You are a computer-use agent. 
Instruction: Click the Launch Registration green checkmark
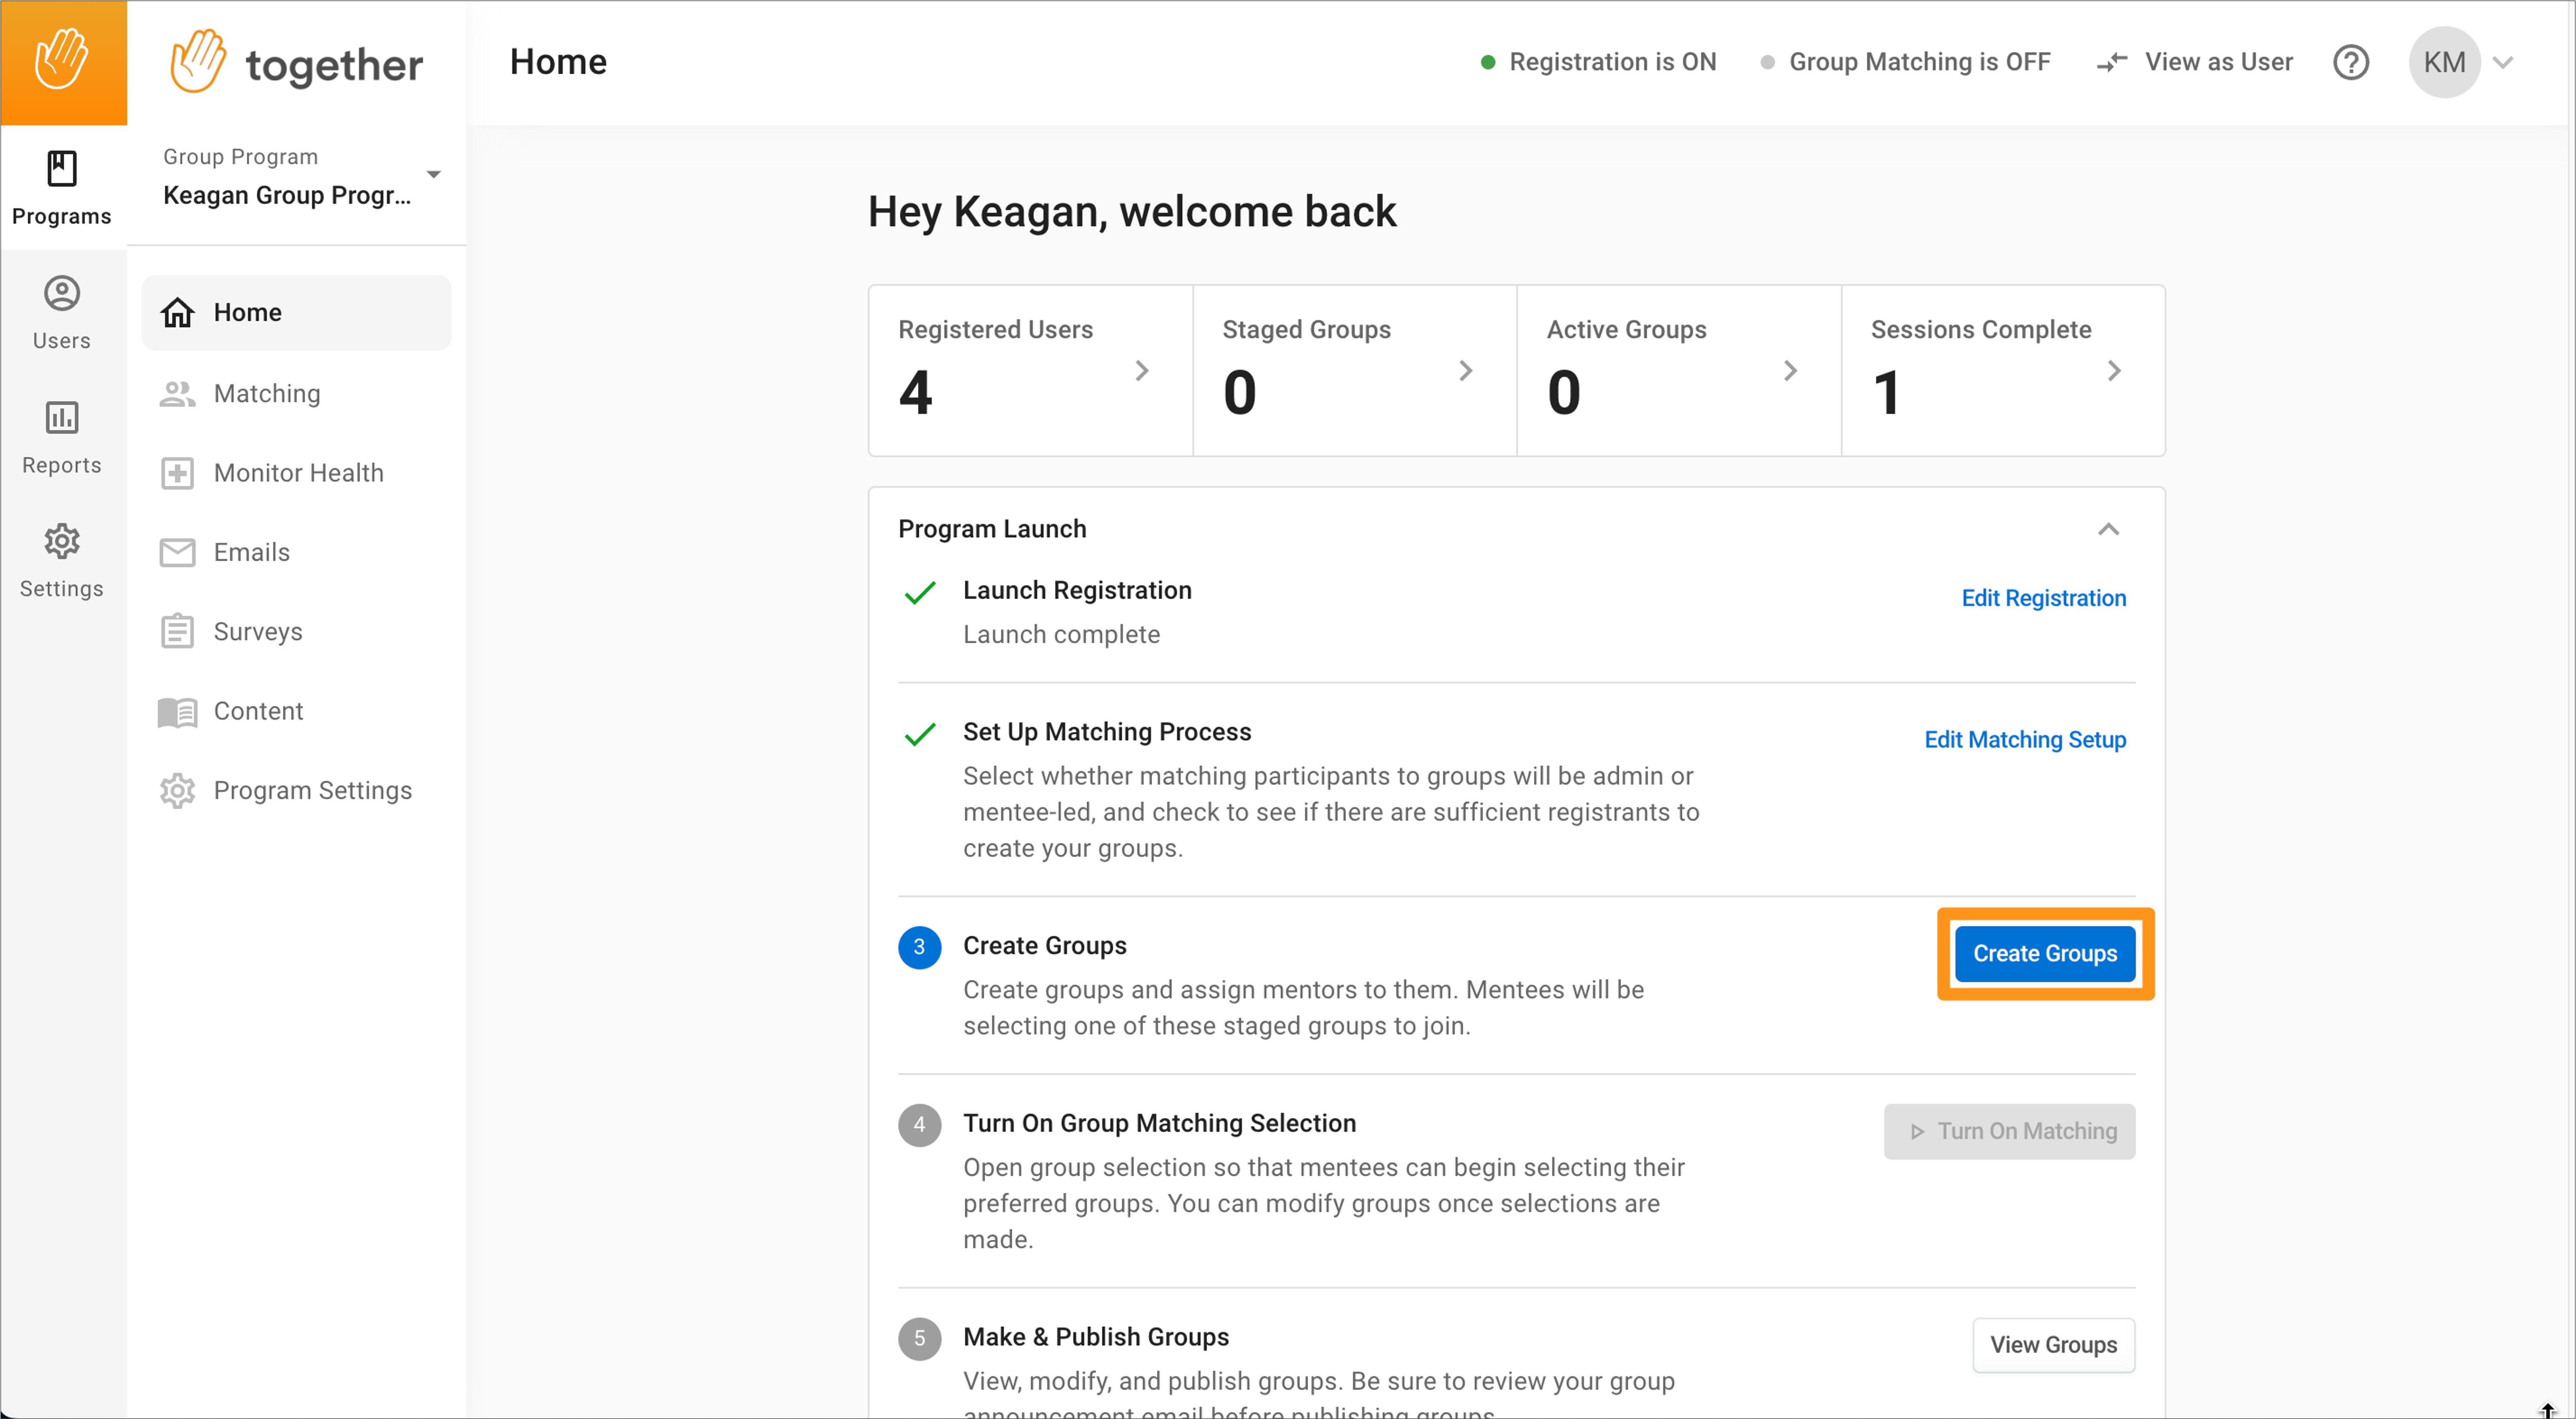click(x=920, y=592)
